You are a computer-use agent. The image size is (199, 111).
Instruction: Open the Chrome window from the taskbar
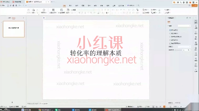click(46, 110)
